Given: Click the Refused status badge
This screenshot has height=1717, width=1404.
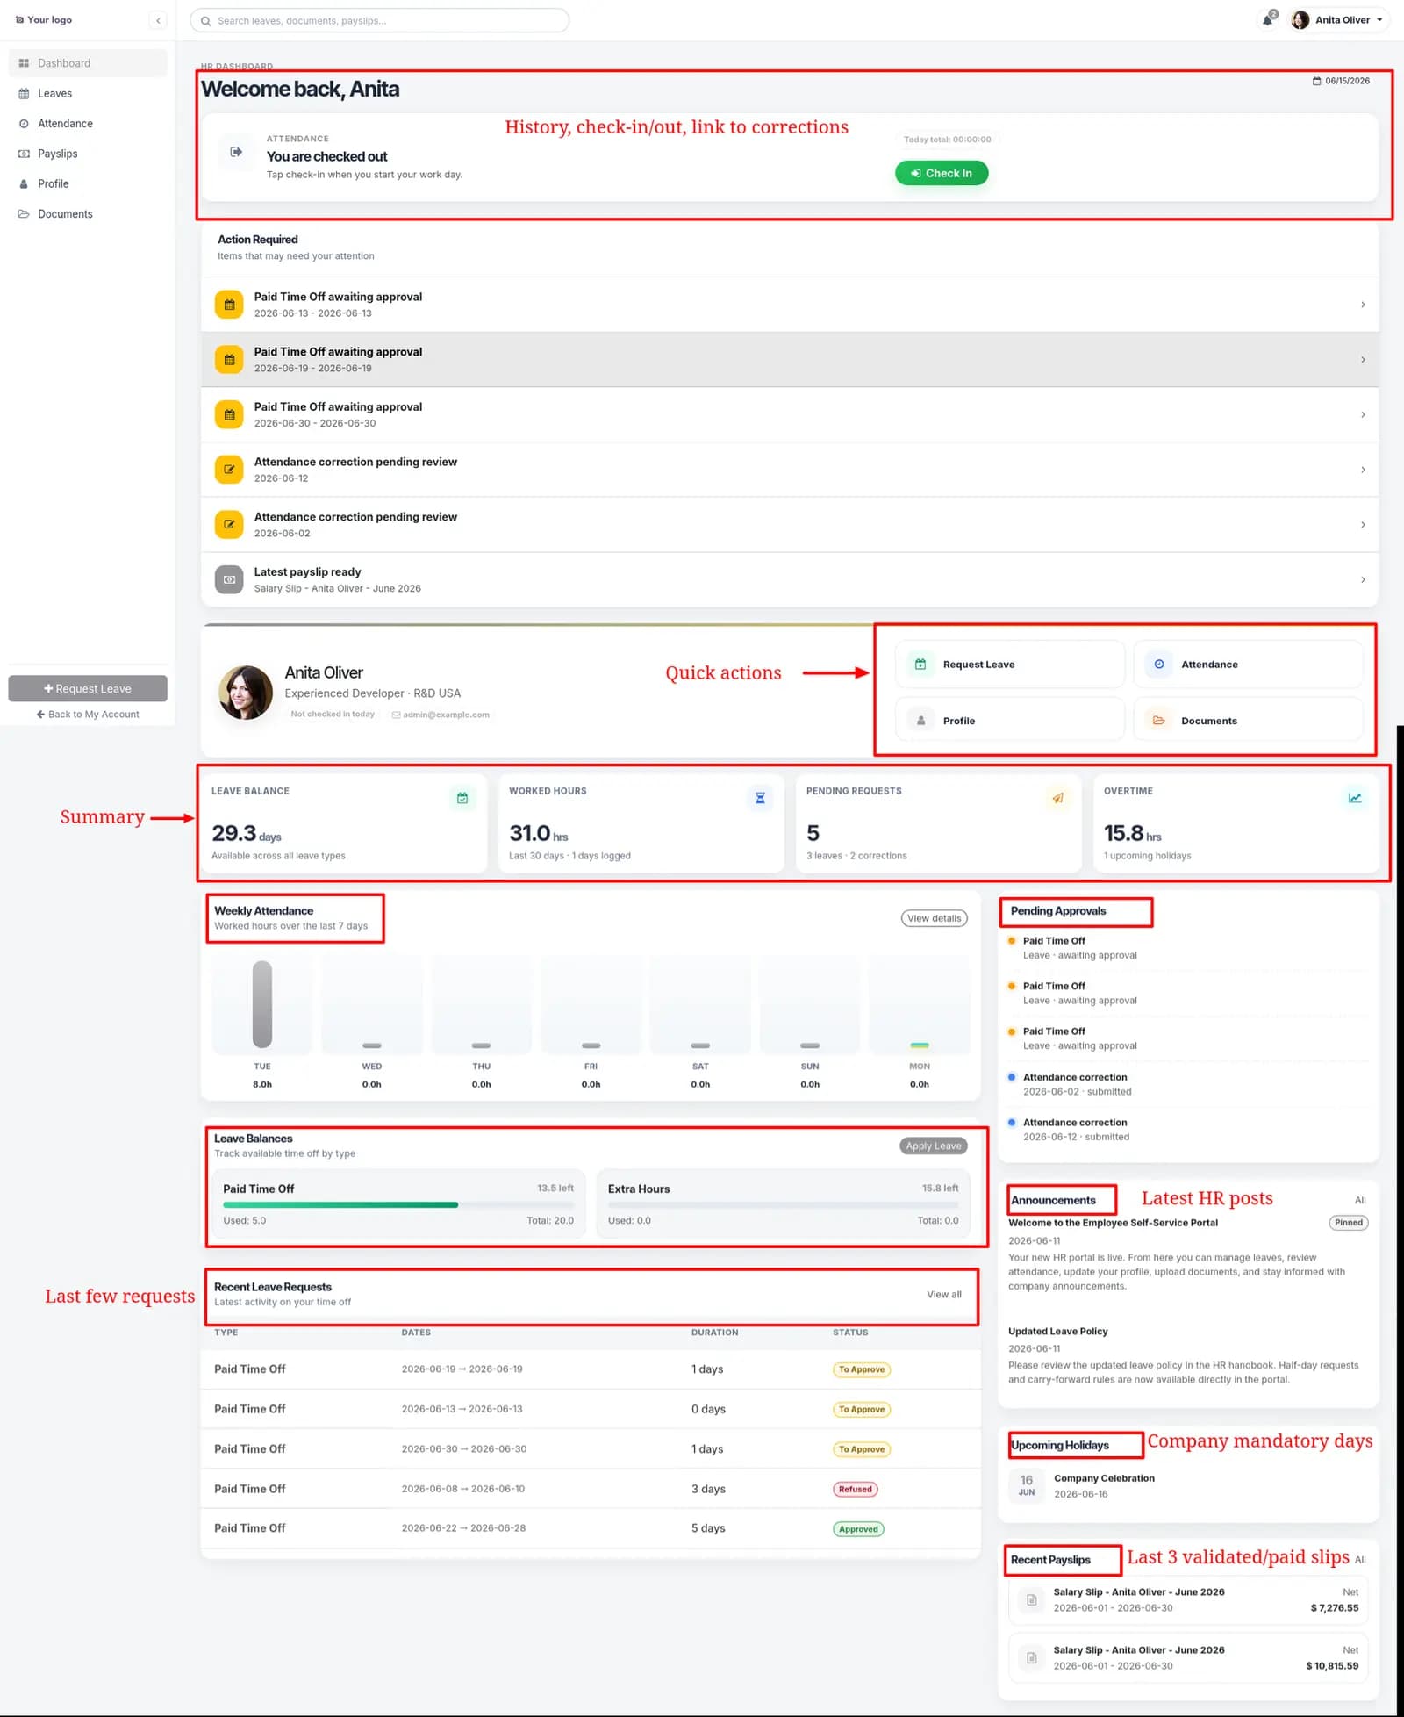Looking at the screenshot, I should tap(856, 1489).
